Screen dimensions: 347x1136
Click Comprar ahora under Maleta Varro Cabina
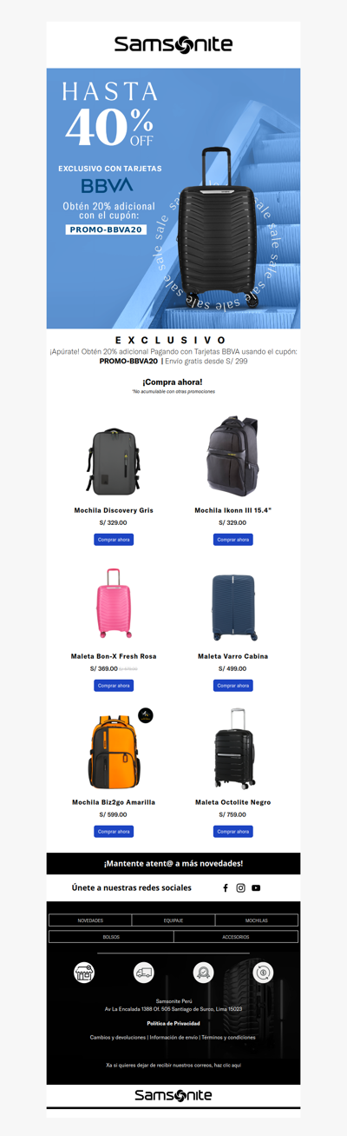pyautogui.click(x=233, y=686)
